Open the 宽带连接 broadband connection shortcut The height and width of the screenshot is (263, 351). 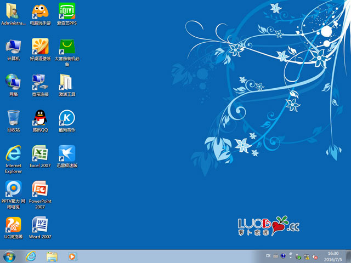40,82
